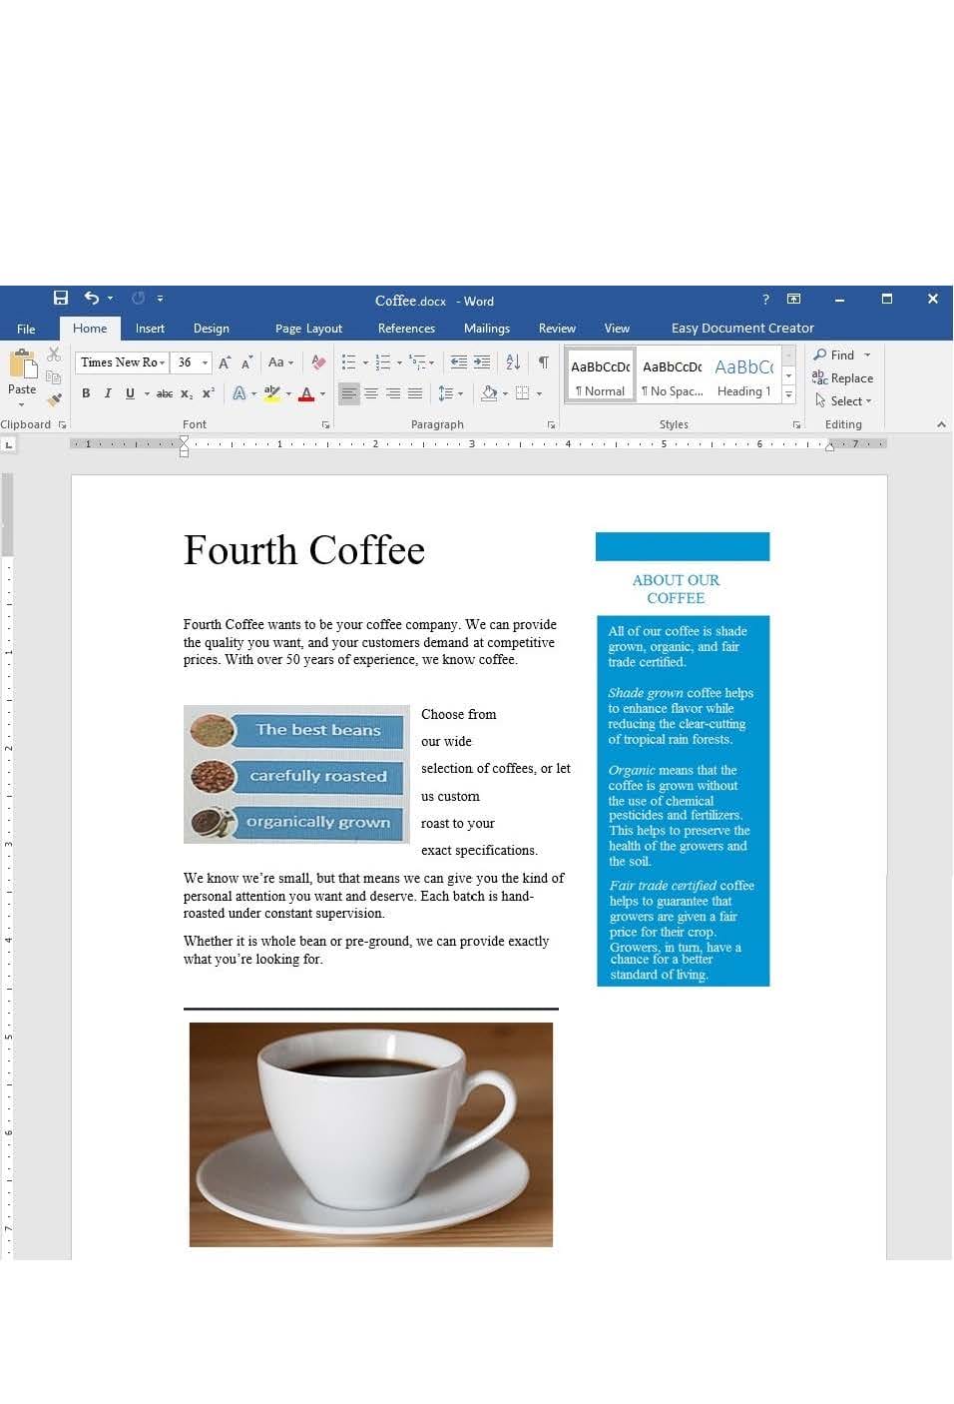Save the document with the floppy disk icon
Screen dimensions: 954x1404
tap(61, 299)
